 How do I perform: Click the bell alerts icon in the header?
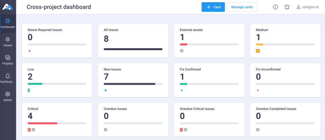[287, 7]
